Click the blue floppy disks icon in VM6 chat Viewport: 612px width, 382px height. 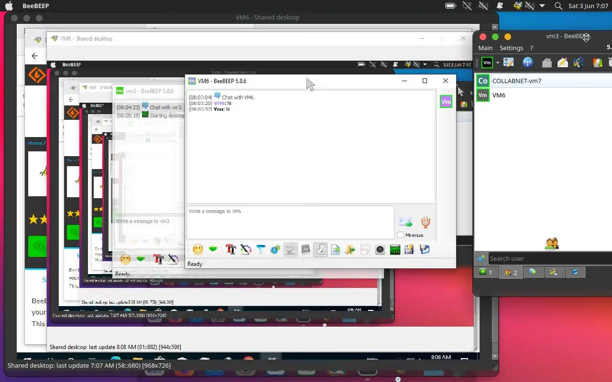click(425, 249)
